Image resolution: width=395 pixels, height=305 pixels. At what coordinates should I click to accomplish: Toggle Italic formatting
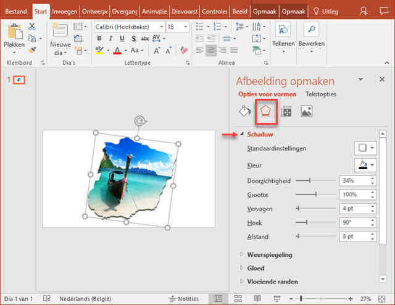point(110,38)
